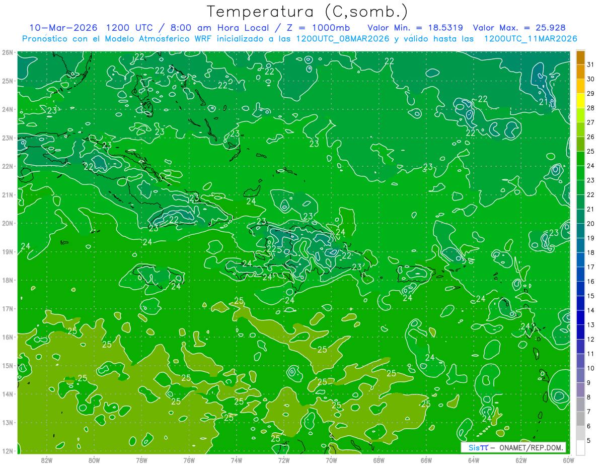This screenshot has height=467, width=604.
Task: Select the 60W longitude axis label
Action: pyautogui.click(x=569, y=459)
